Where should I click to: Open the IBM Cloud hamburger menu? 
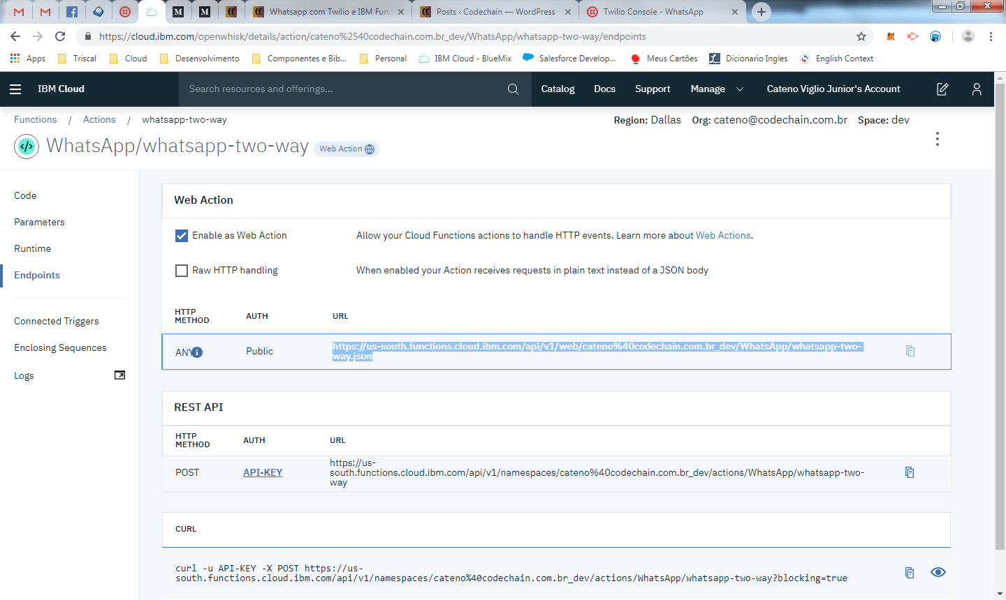click(15, 89)
